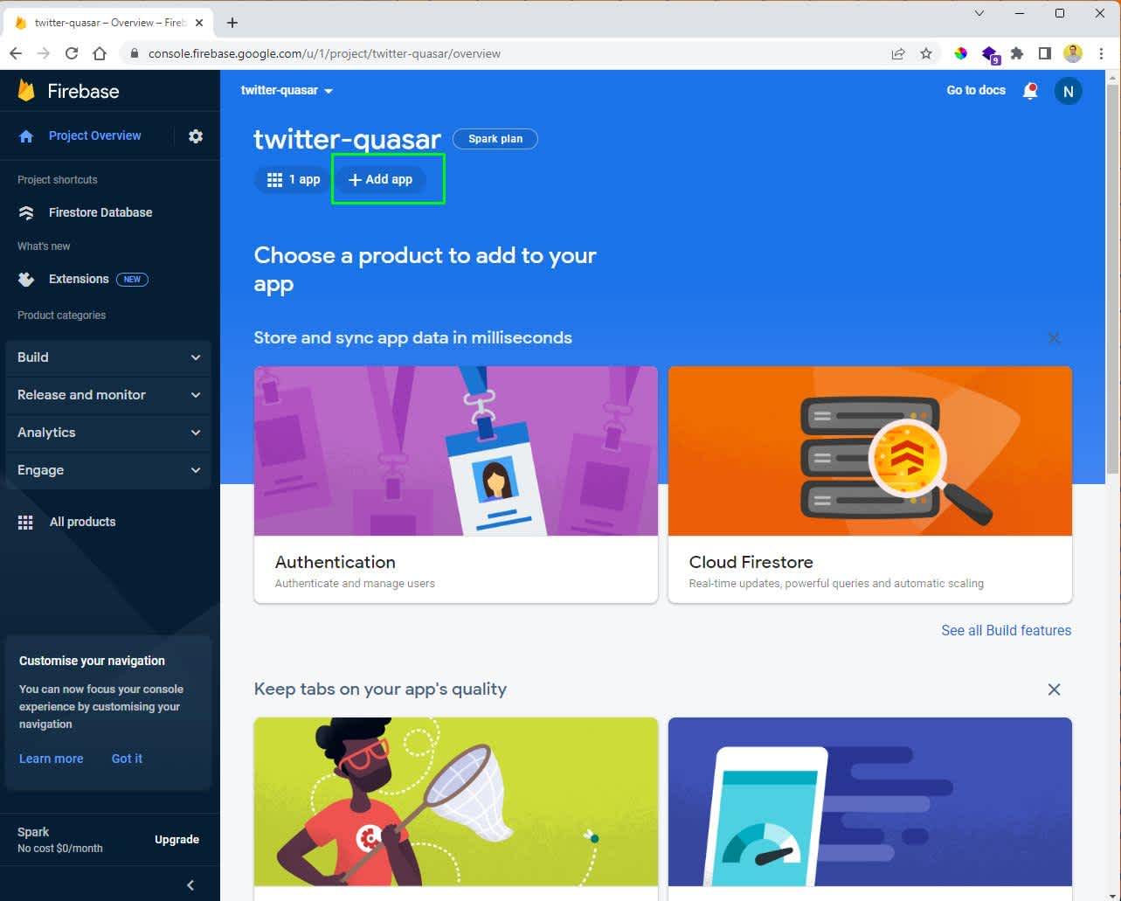Image resolution: width=1121 pixels, height=901 pixels.
Task: Open a new browser tab
Action: point(232,23)
